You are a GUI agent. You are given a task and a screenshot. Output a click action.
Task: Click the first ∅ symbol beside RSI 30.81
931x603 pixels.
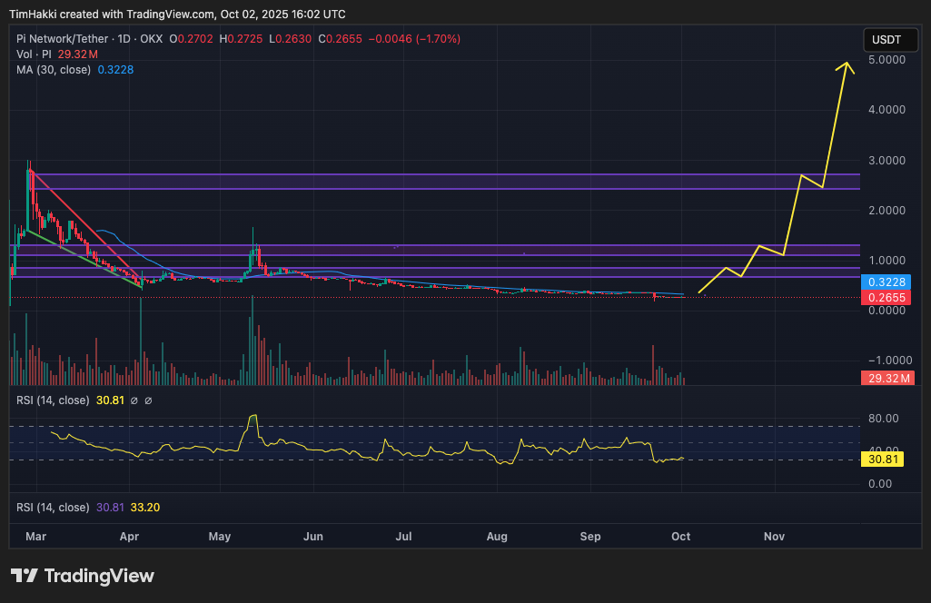pos(134,400)
